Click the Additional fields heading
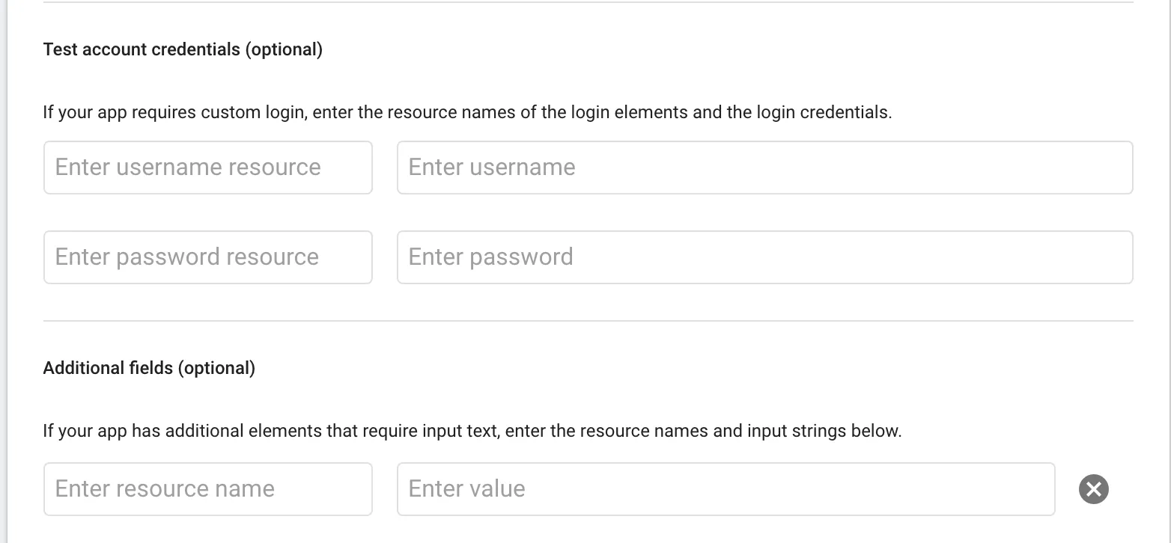 pos(109,368)
